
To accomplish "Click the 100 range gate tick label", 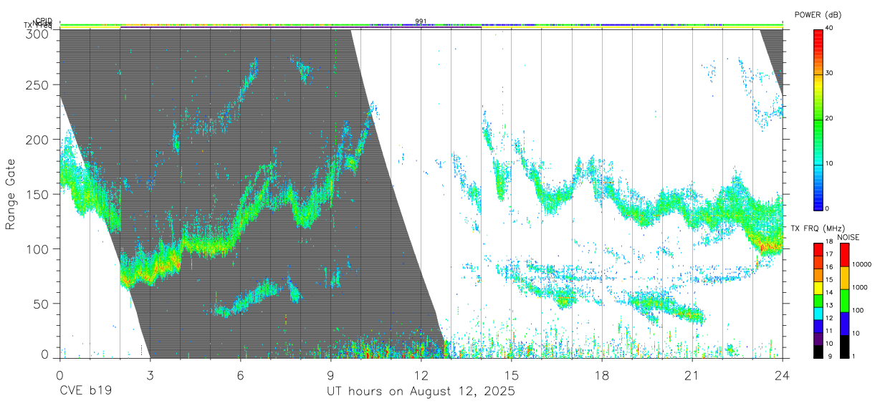I will click(x=36, y=249).
